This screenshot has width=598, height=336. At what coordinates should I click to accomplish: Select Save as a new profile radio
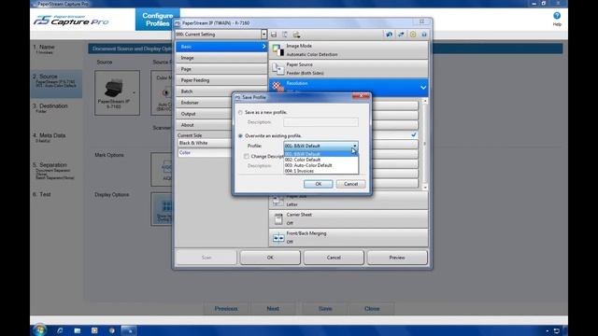click(x=240, y=112)
